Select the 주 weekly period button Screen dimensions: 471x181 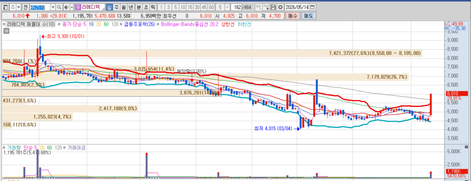116,7
